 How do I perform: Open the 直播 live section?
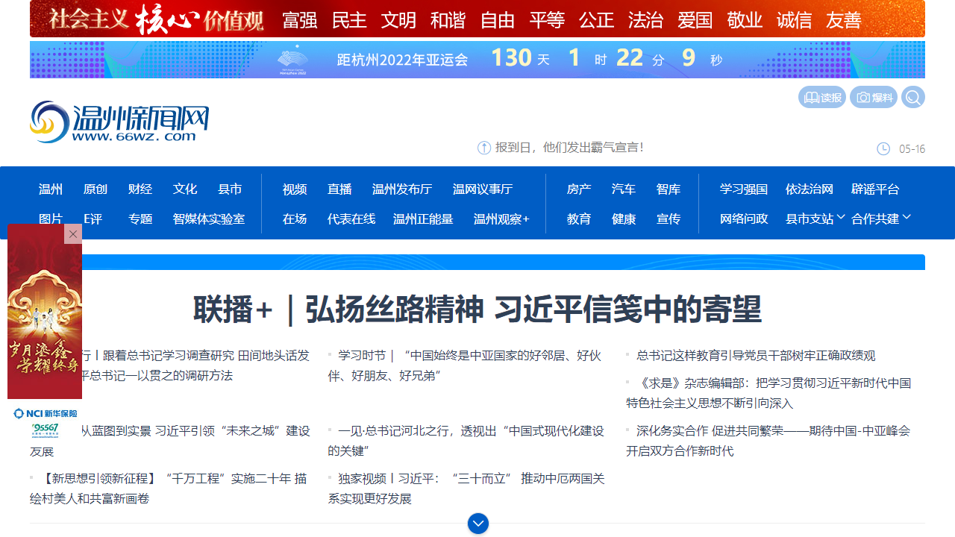click(339, 189)
